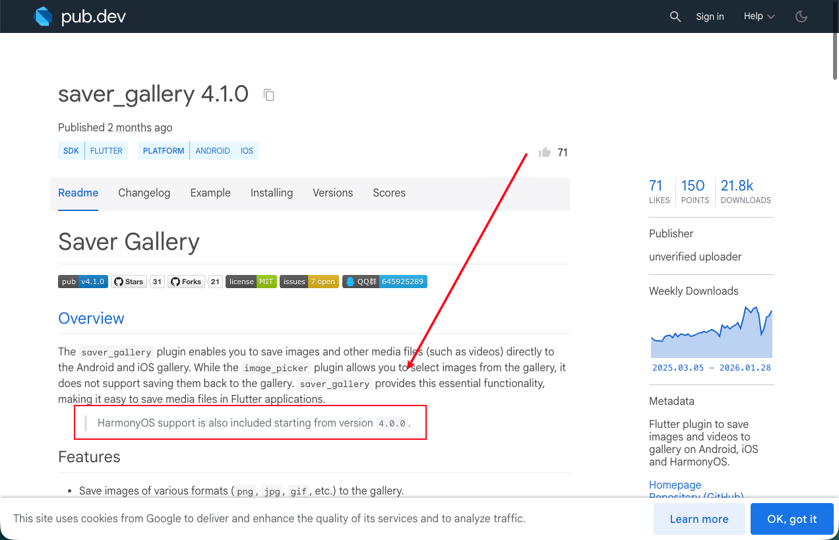This screenshot has width=839, height=540.
Task: Click the SDK tag label
Action: pyautogui.click(x=71, y=151)
